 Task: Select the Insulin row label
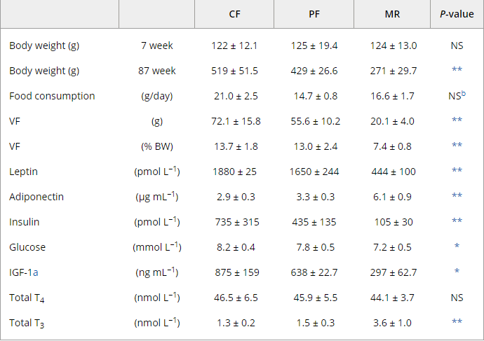[24, 222]
